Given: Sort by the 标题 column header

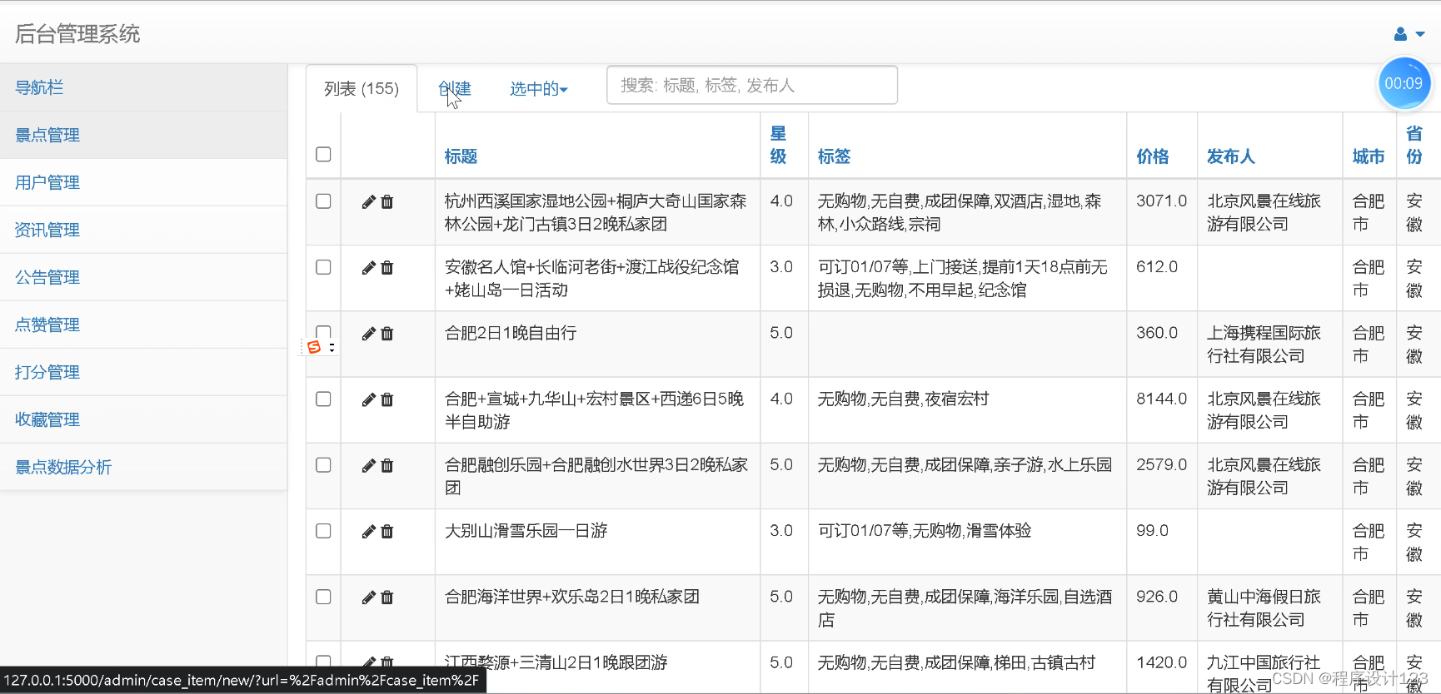Looking at the screenshot, I should pos(461,156).
